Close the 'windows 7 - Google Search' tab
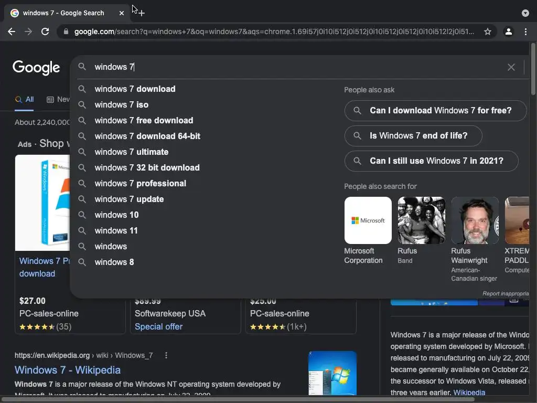The height and width of the screenshot is (403, 537). point(122,13)
